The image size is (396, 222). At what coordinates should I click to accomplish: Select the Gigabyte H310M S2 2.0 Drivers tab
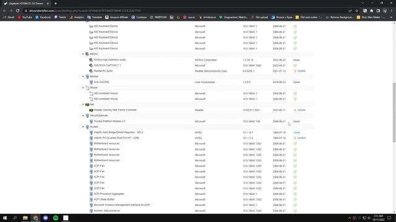[26, 4]
